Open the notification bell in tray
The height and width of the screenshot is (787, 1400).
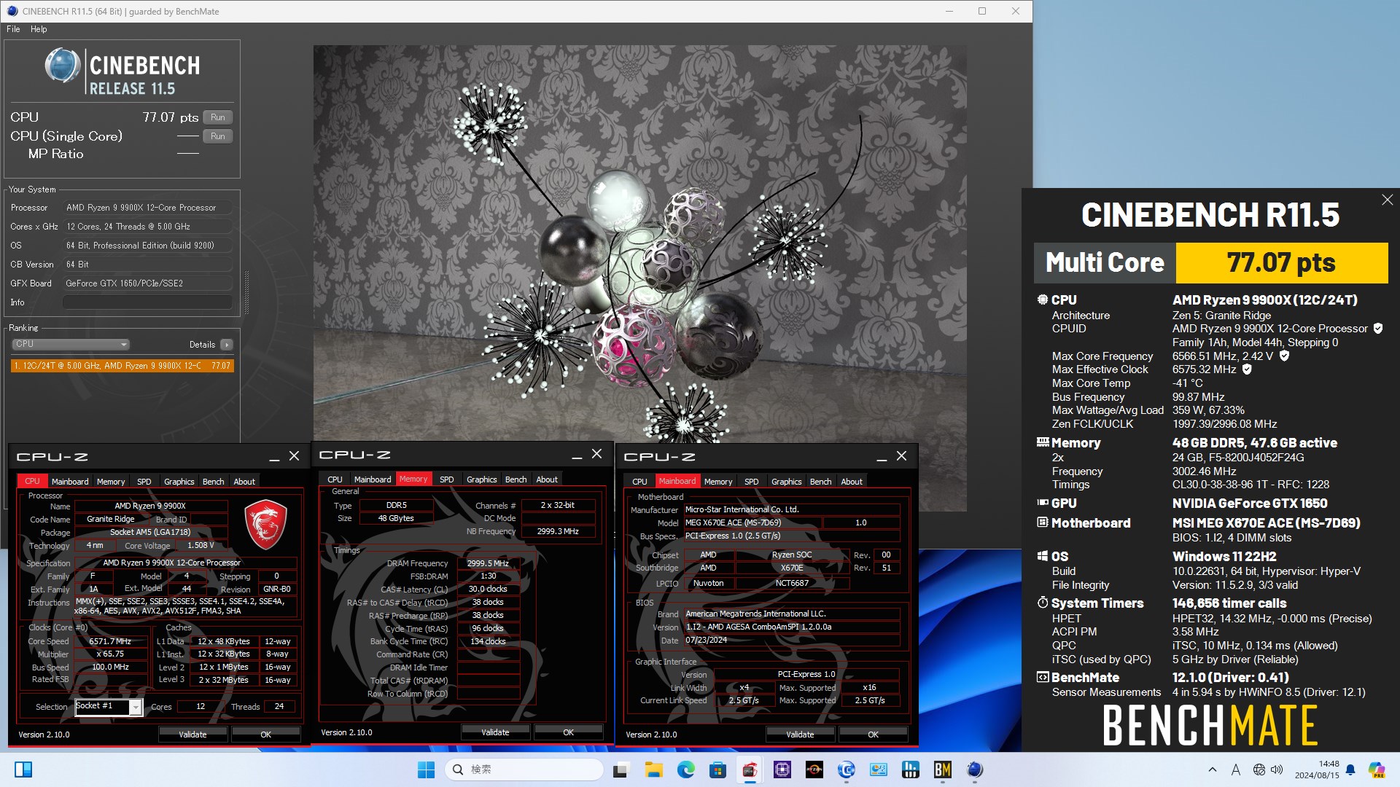pos(1350,770)
